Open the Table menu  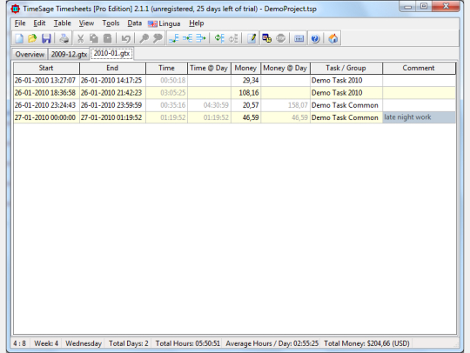click(63, 23)
